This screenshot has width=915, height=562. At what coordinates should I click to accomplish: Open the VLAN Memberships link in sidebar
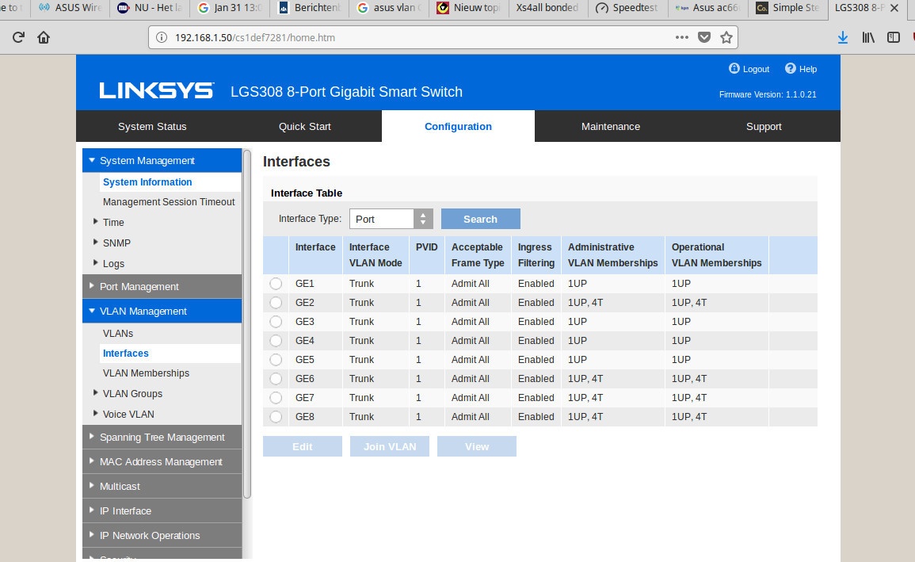tap(146, 373)
